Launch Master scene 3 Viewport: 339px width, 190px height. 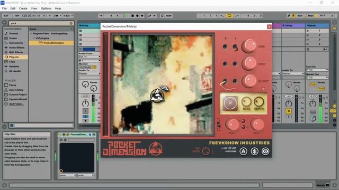coord(308,40)
